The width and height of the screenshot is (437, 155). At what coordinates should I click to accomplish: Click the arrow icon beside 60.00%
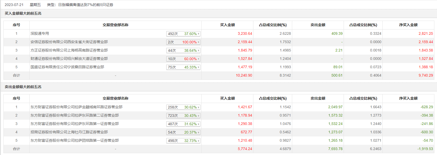(x=199, y=59)
